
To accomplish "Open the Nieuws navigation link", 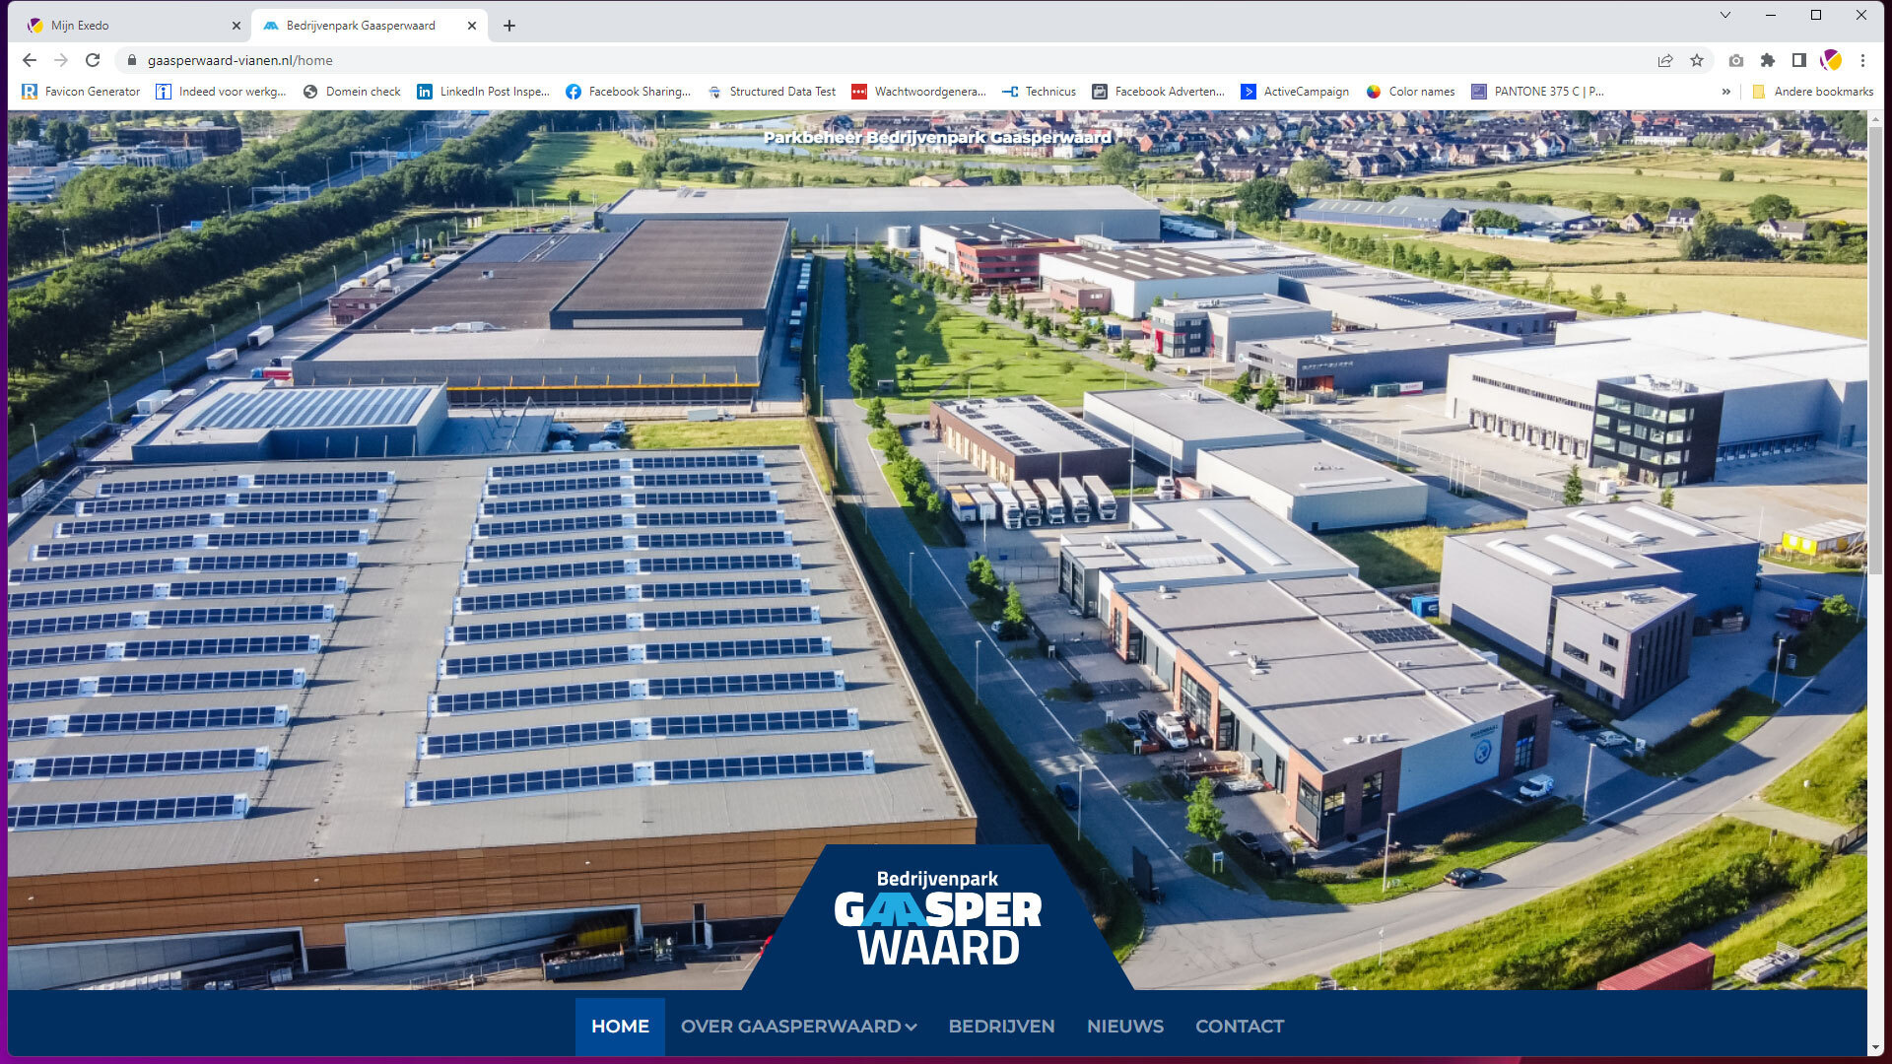I will pos(1124,1027).
